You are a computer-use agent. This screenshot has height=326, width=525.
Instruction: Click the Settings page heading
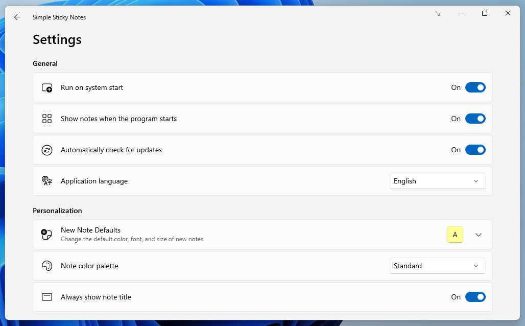coord(57,39)
